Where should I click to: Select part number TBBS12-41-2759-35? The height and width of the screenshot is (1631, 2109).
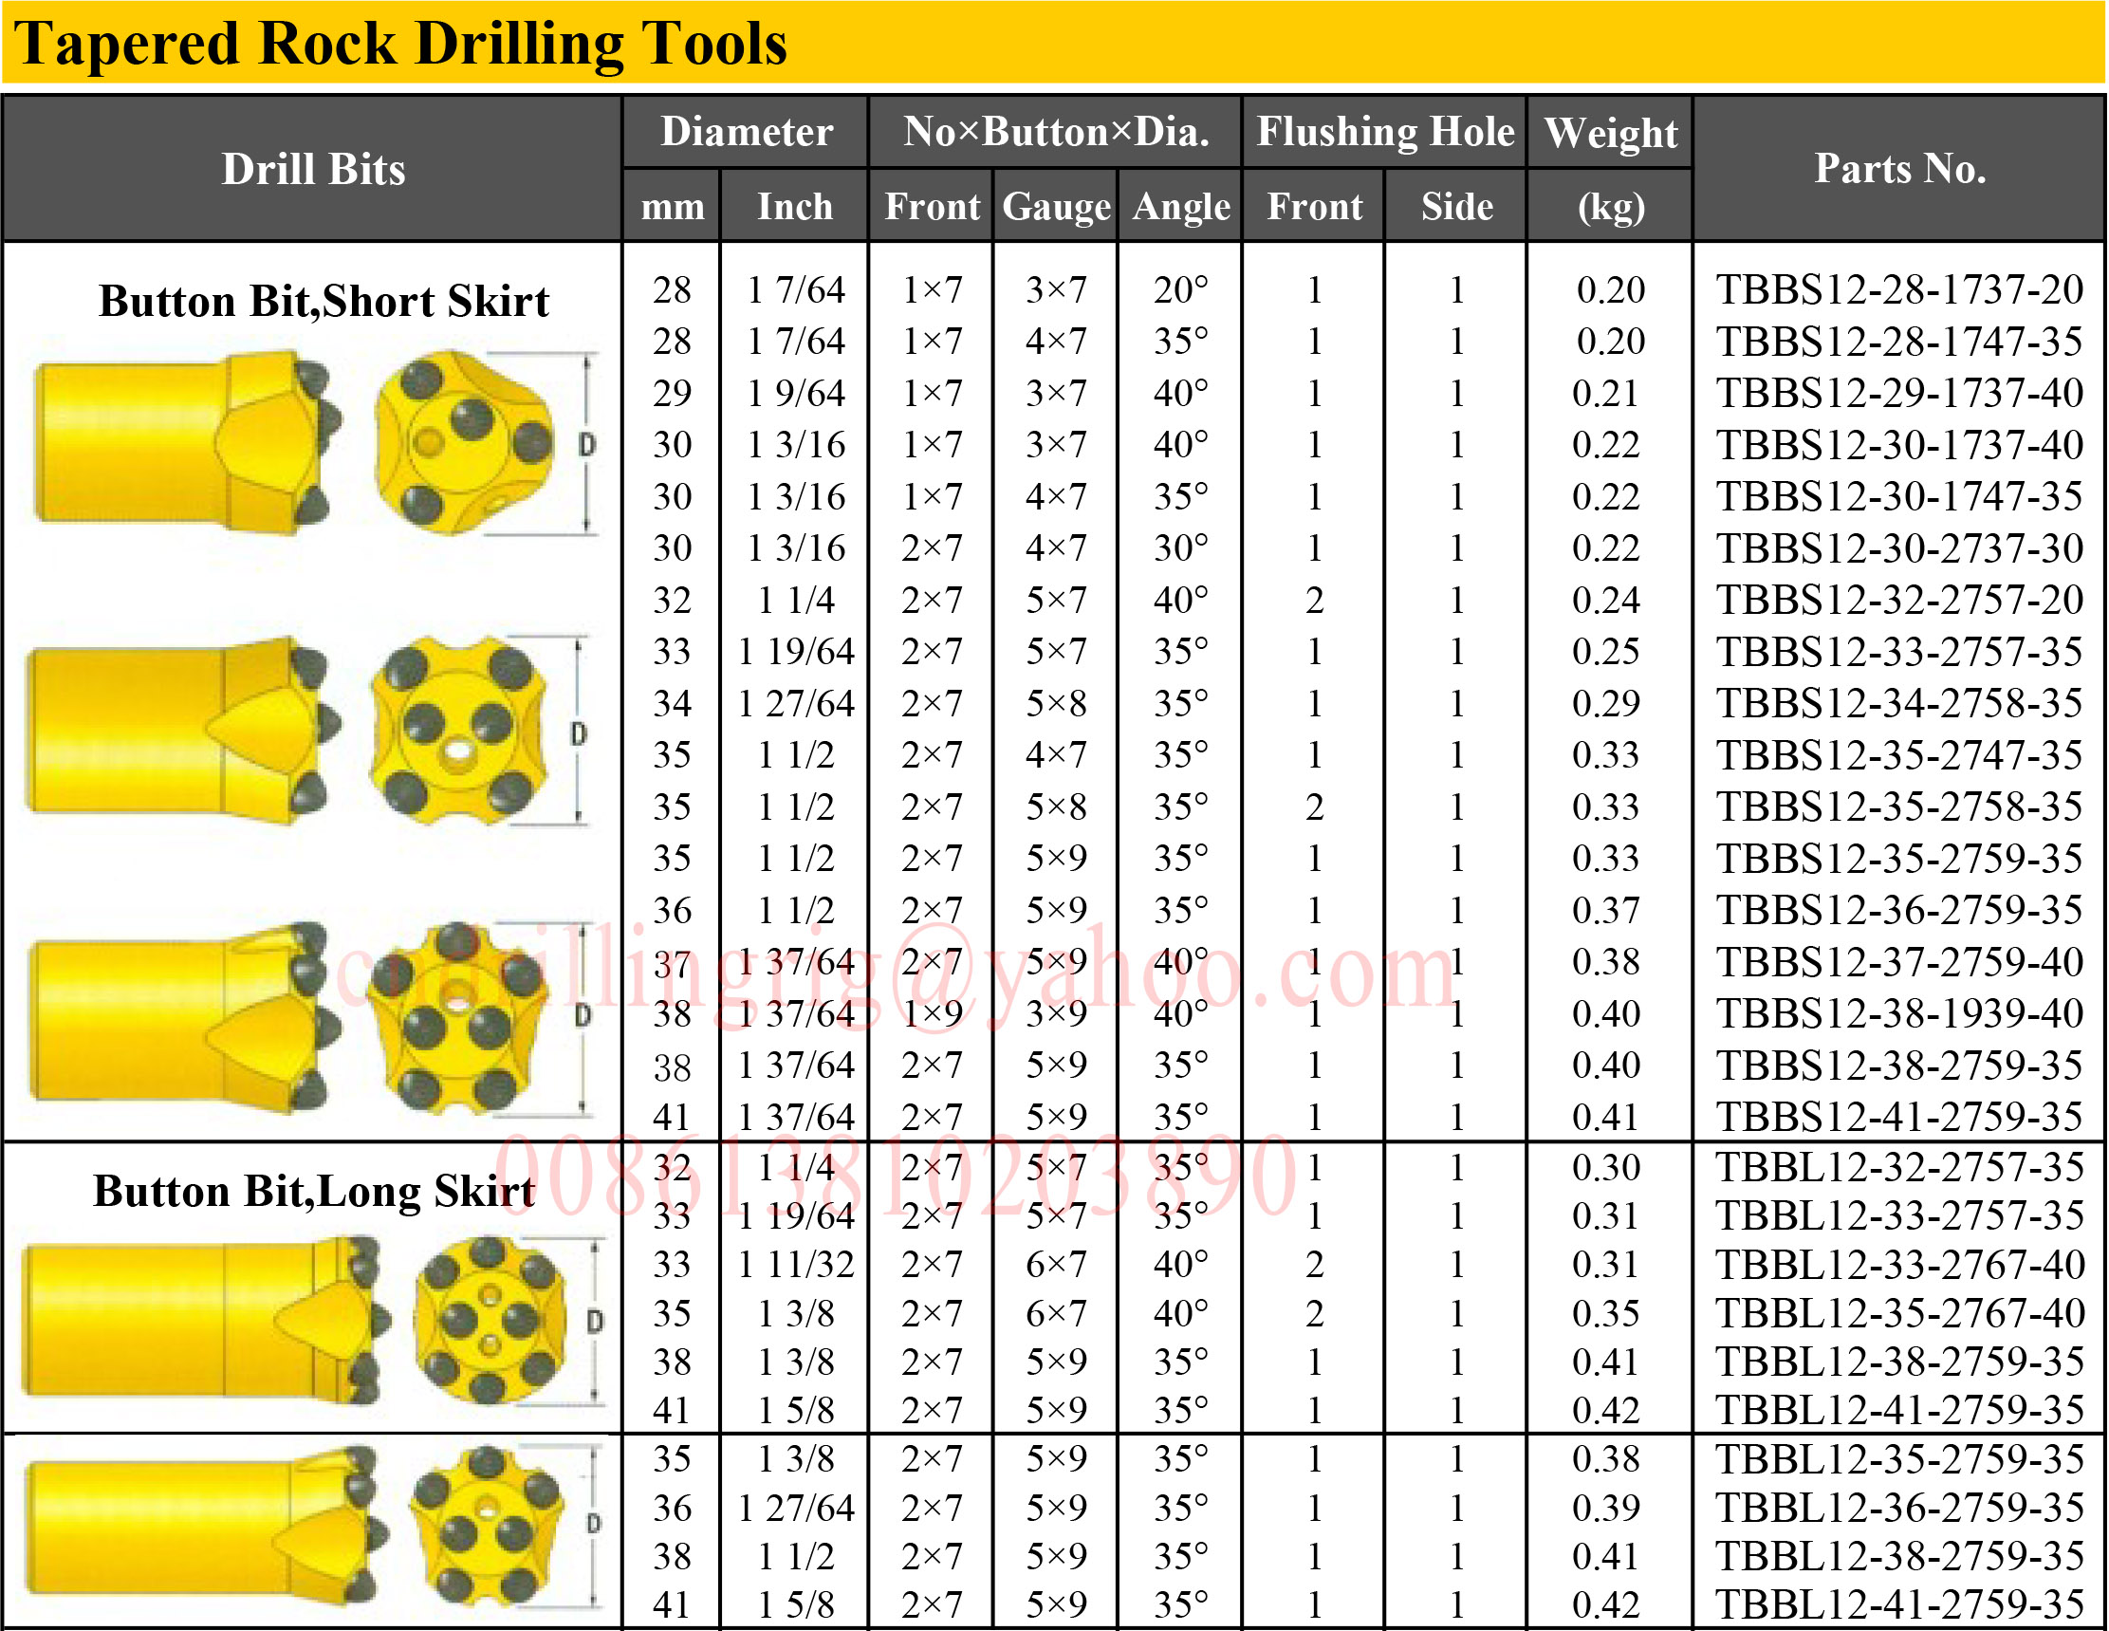click(x=1898, y=1117)
